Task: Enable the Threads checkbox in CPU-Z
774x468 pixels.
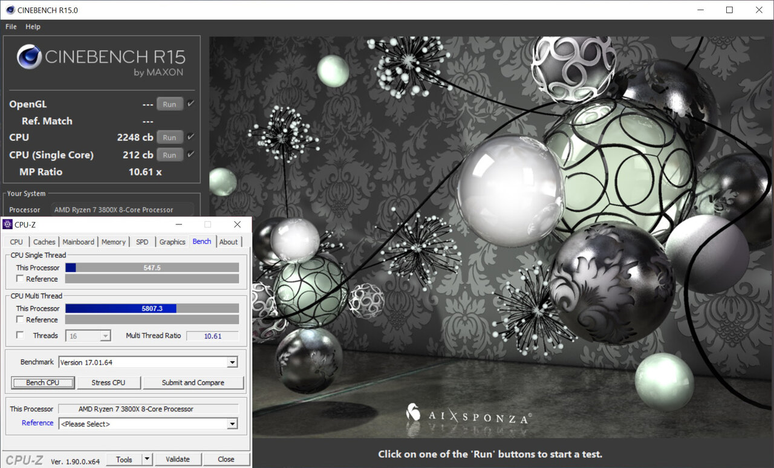Action: (x=20, y=335)
